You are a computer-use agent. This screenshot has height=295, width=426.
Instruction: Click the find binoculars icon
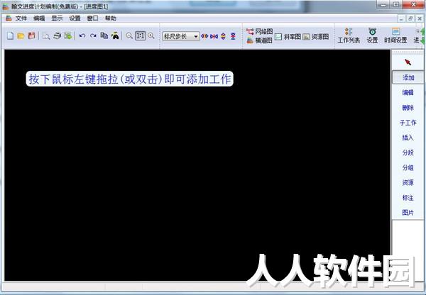[115, 35]
